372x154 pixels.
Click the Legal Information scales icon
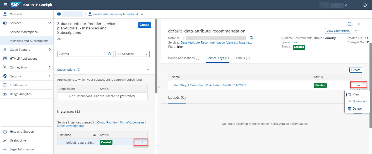(x=5, y=149)
